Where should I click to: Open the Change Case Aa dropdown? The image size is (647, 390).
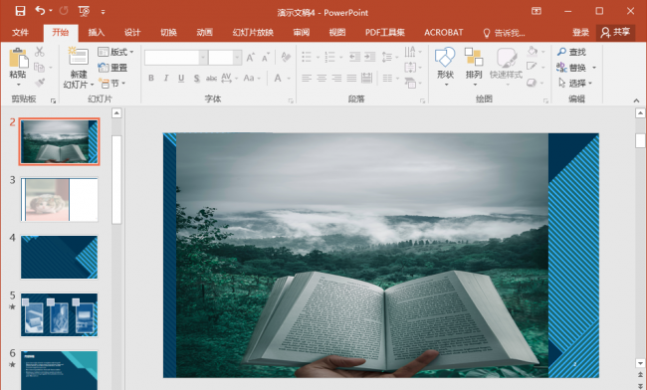[x=252, y=78]
